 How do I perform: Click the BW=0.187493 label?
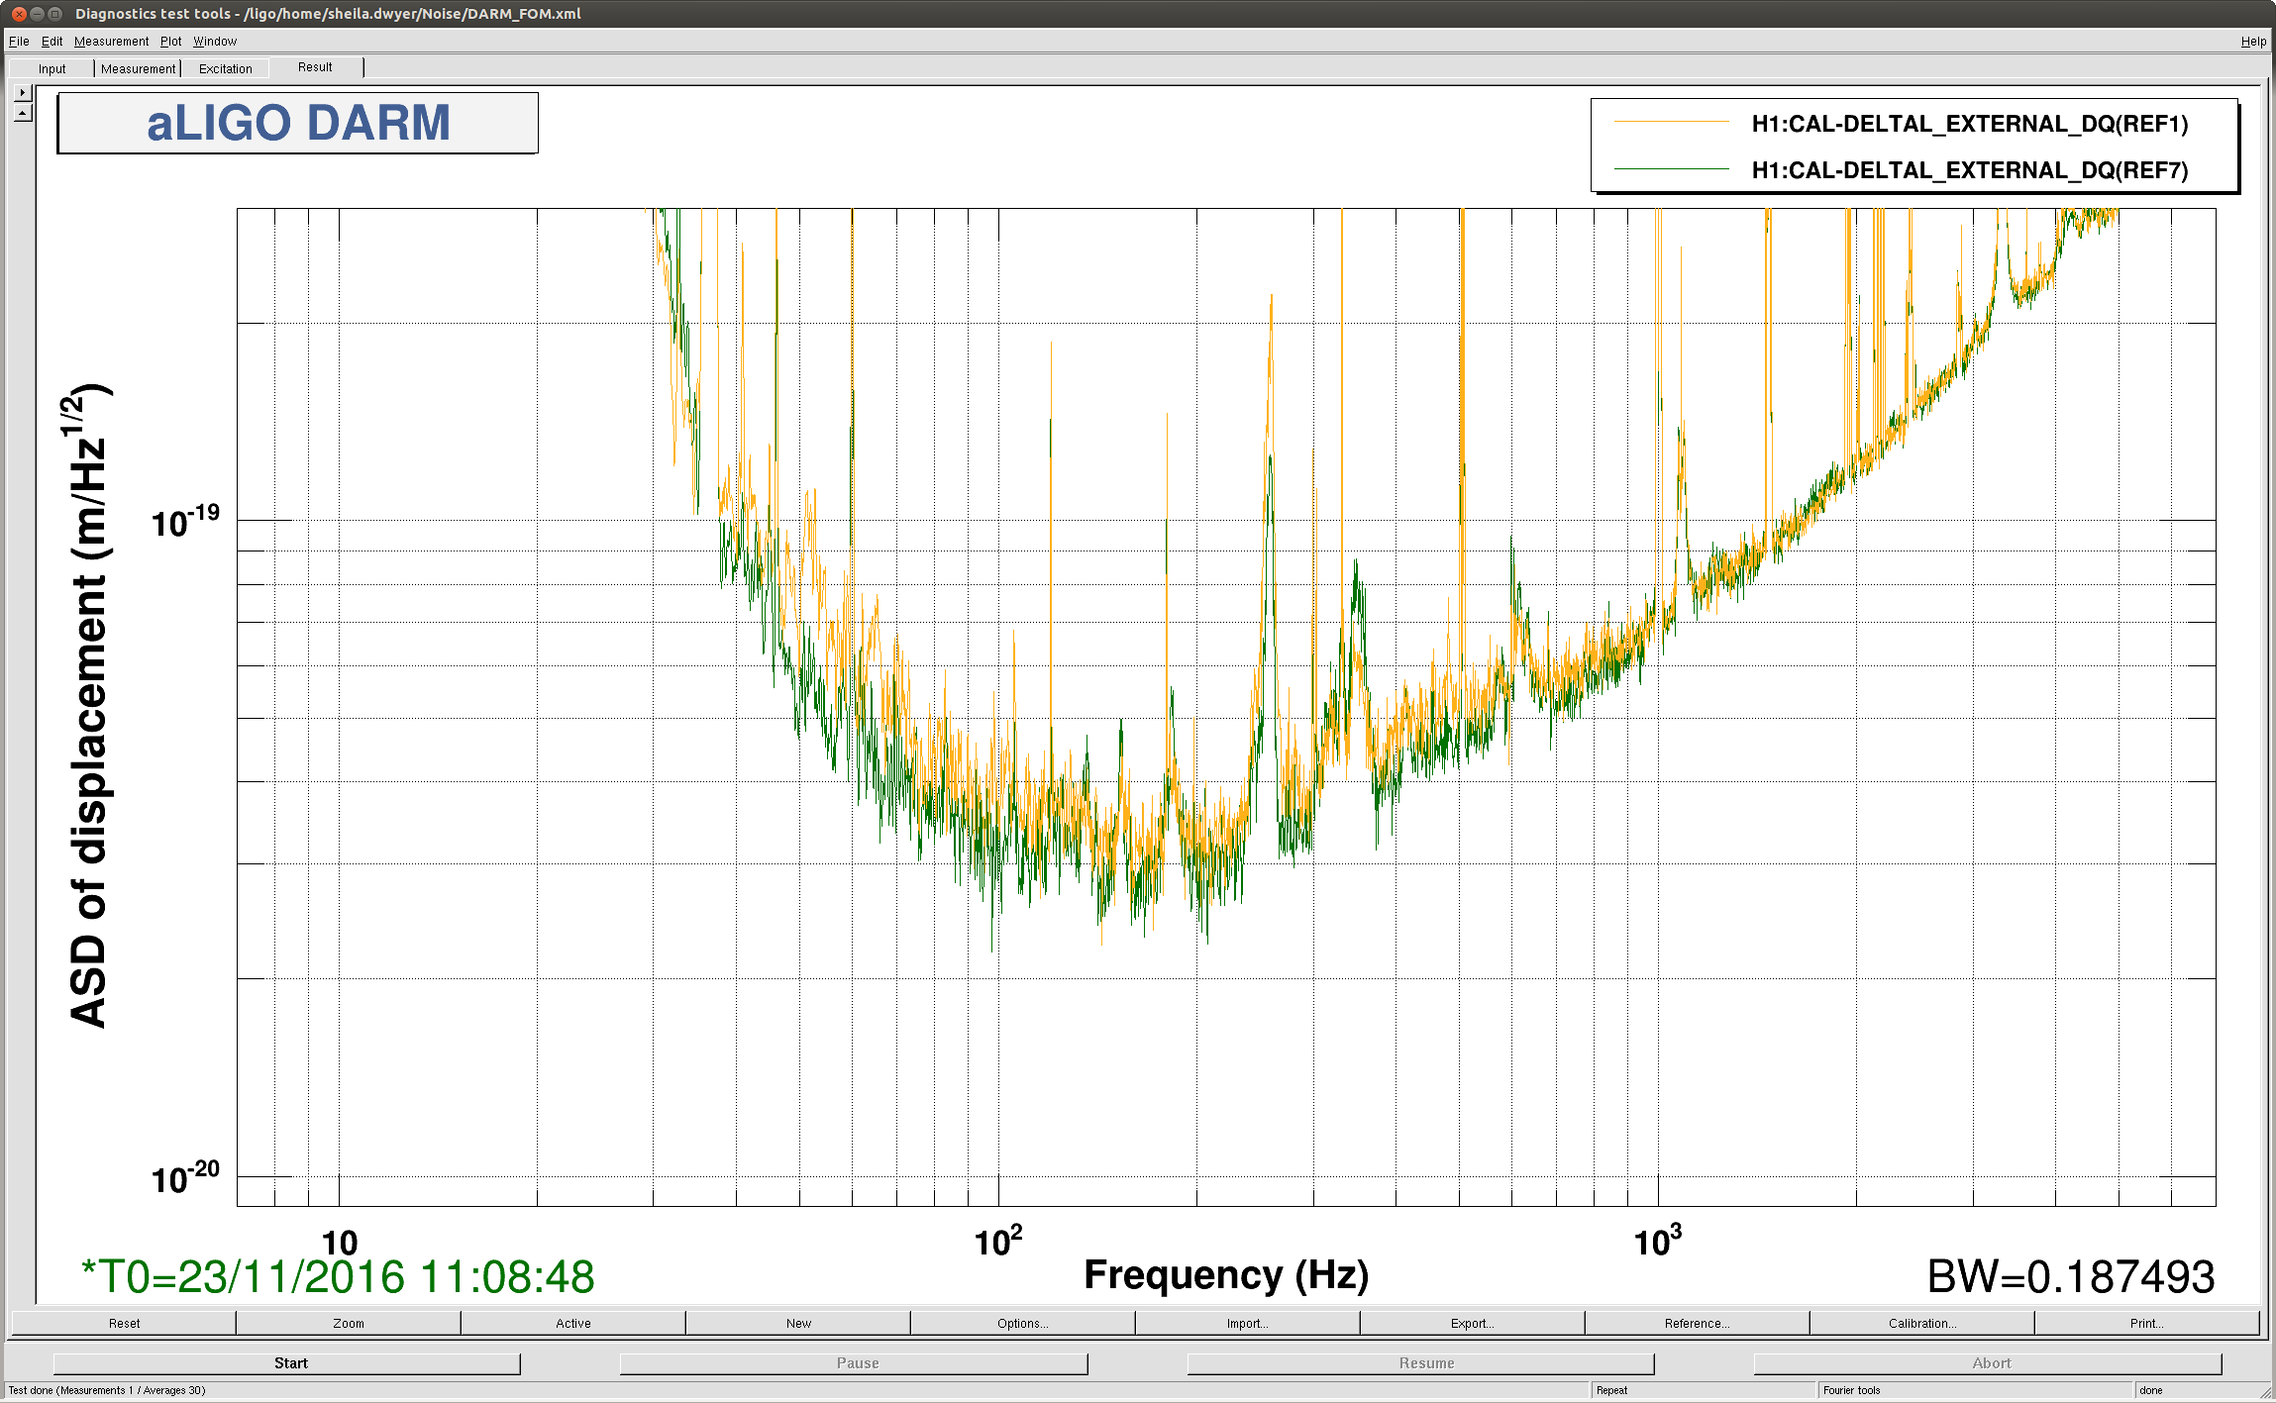point(2071,1276)
